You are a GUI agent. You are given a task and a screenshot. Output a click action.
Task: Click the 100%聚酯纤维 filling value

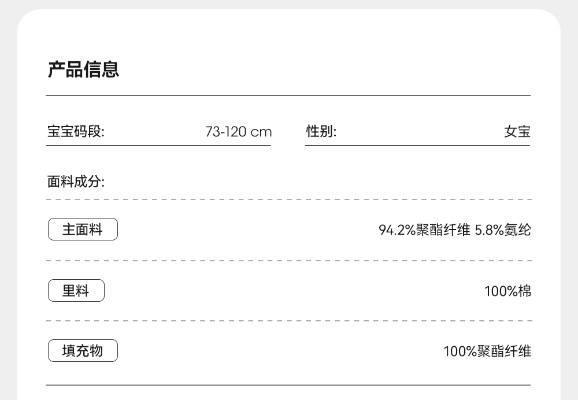click(x=487, y=351)
